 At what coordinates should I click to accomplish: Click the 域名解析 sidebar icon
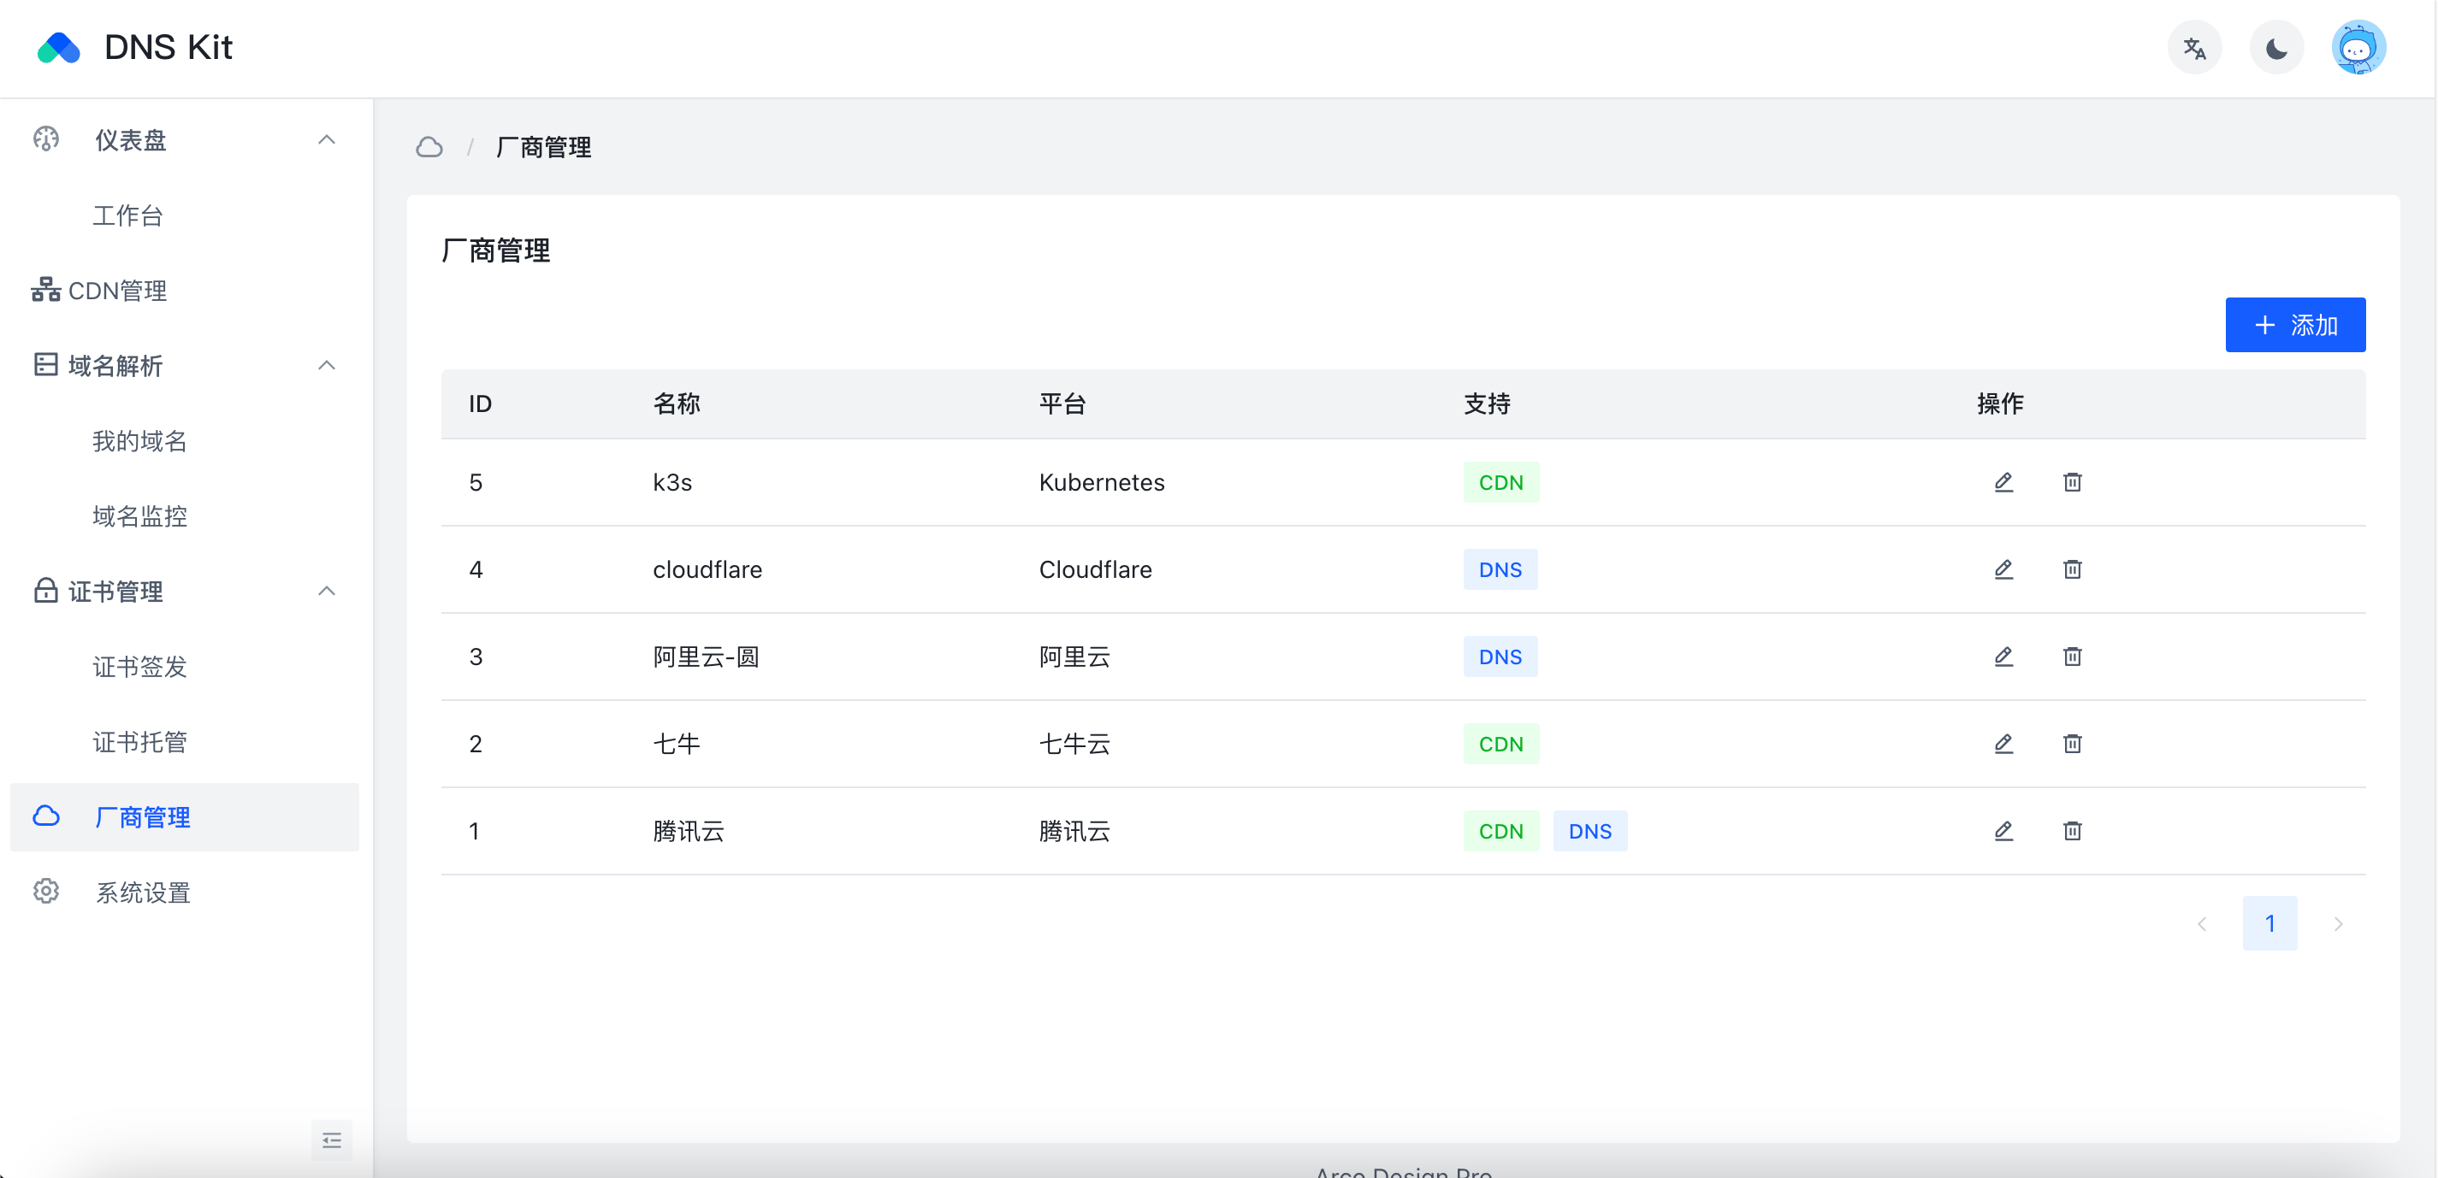point(45,365)
